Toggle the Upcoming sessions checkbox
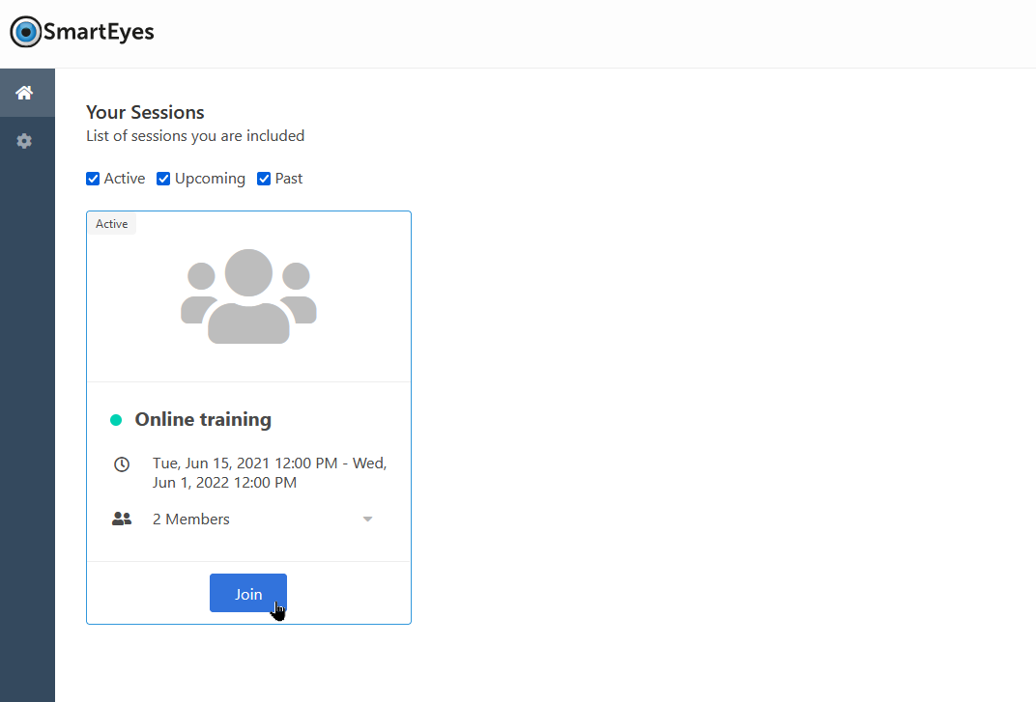1036x702 pixels. pos(163,179)
